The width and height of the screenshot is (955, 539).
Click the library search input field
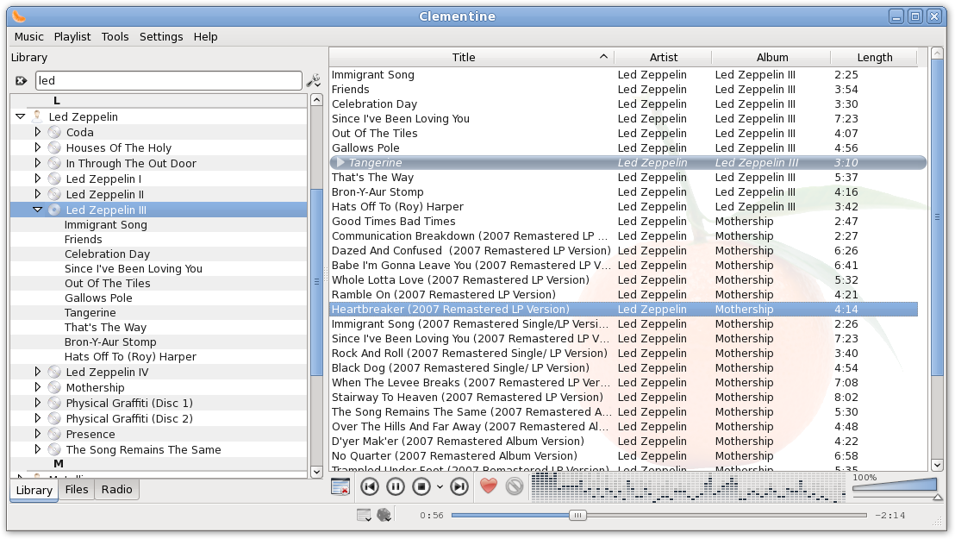(169, 80)
